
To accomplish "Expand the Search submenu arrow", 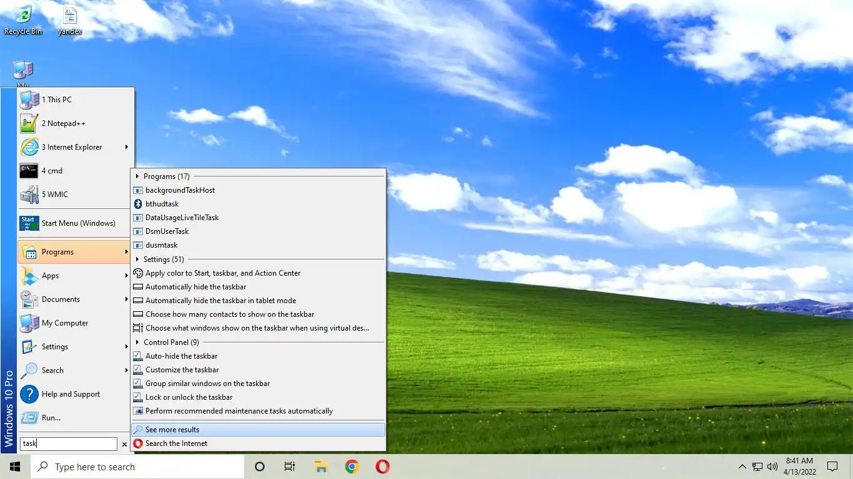I will pyautogui.click(x=126, y=370).
